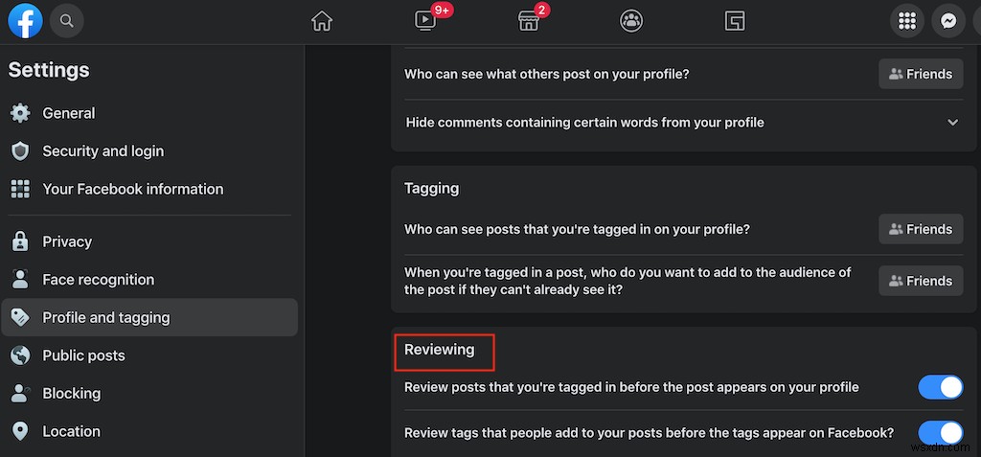Click the Tagging section heading
This screenshot has width=981, height=457.
[432, 189]
